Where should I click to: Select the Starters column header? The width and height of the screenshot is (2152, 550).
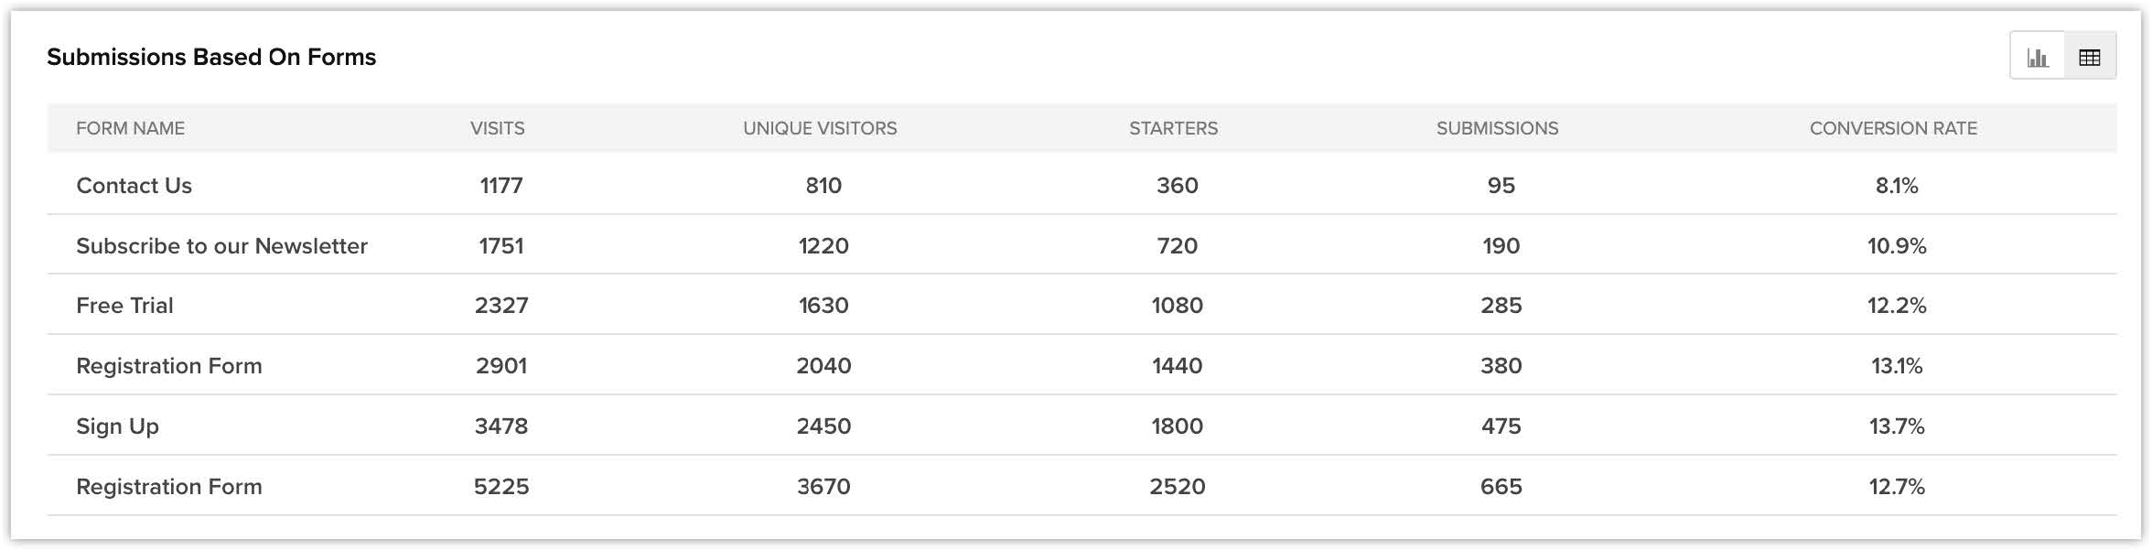[1173, 128]
